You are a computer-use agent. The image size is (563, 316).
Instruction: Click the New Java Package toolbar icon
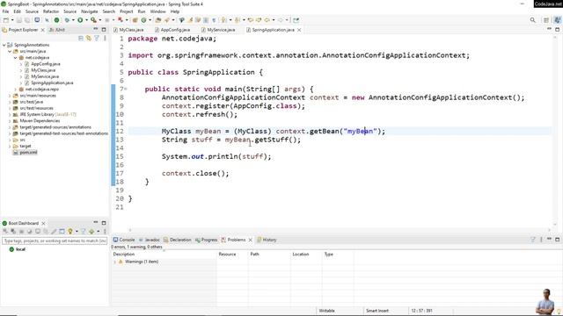[135, 20]
